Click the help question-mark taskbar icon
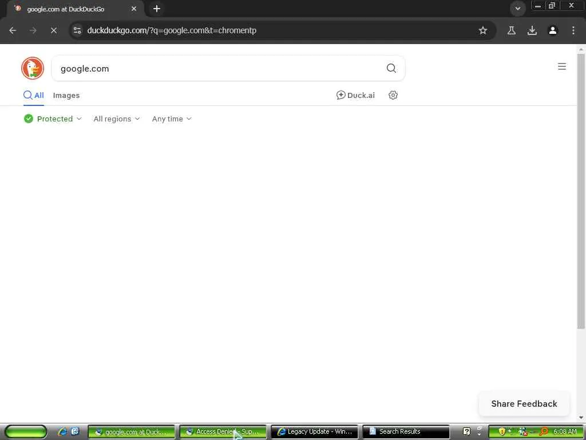The height and width of the screenshot is (440, 586). pos(466,431)
